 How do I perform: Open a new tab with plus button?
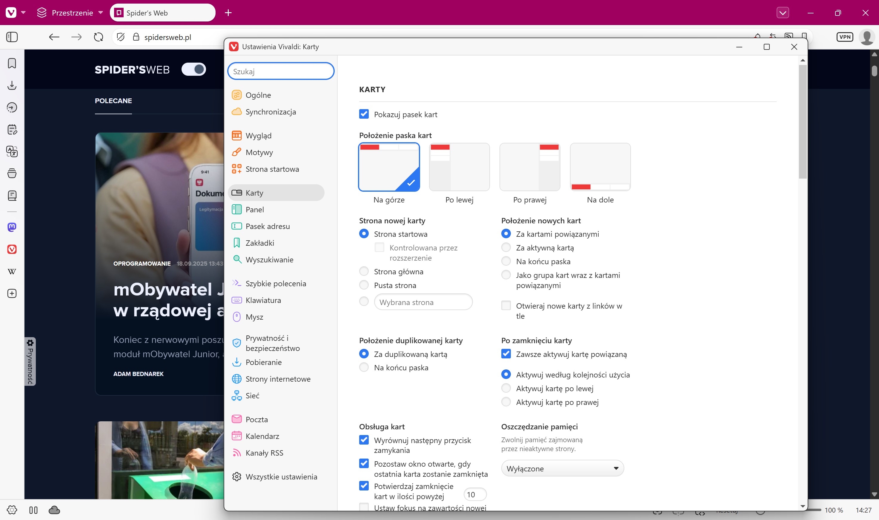click(228, 13)
